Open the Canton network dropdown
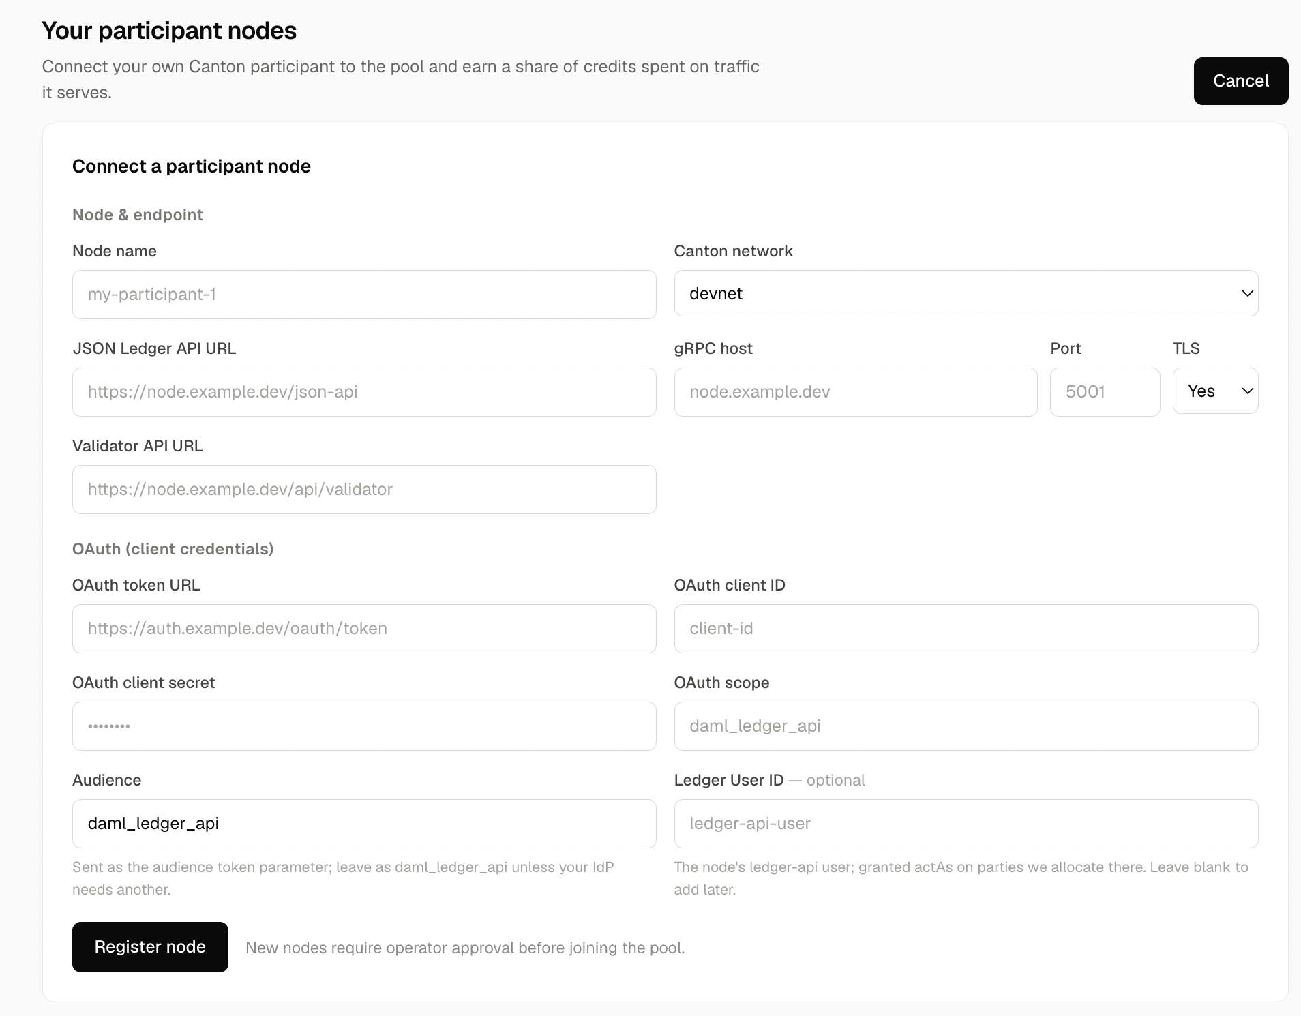1301x1016 pixels. (966, 293)
